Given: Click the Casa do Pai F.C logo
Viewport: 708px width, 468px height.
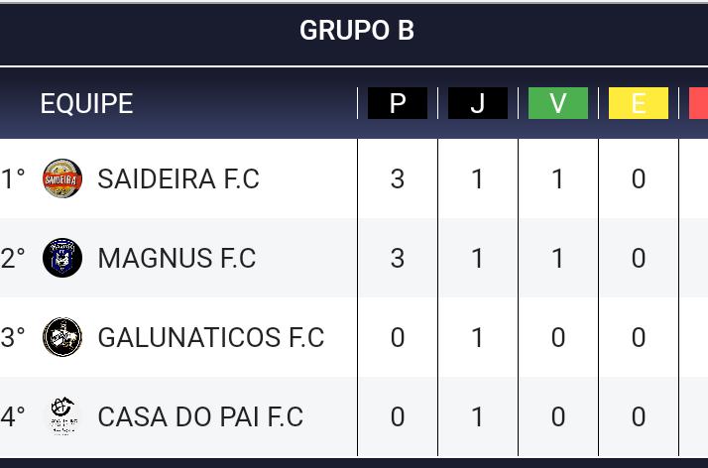Looking at the screenshot, I should click(62, 416).
